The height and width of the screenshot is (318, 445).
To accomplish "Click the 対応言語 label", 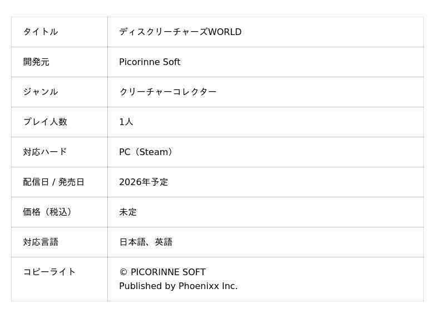I will (41, 242).
